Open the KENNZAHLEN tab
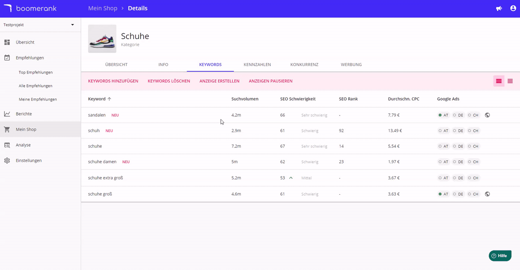 pyautogui.click(x=257, y=64)
